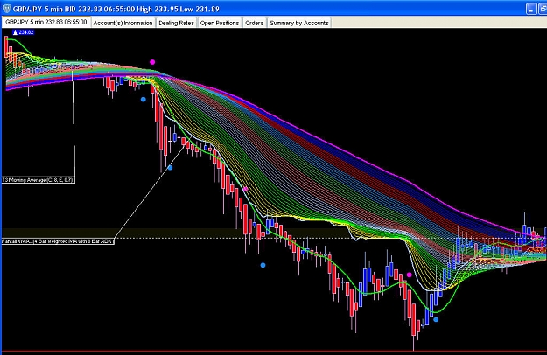
Task: Select the TS Moving Average indicator label
Action: [x=38, y=180]
